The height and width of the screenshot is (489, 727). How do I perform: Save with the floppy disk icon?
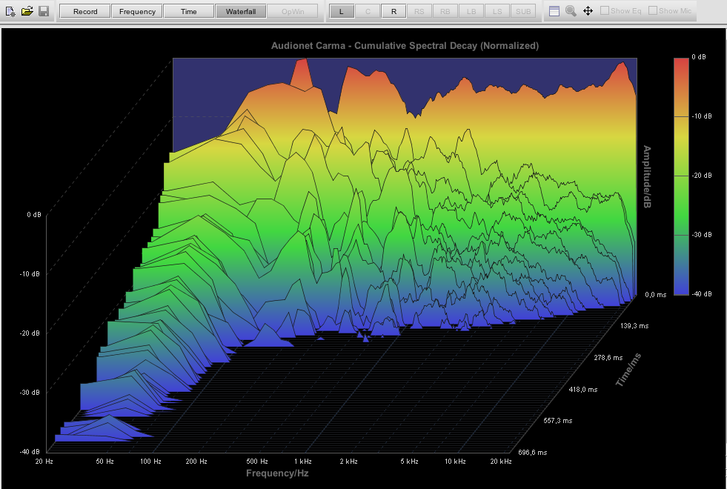coord(44,11)
